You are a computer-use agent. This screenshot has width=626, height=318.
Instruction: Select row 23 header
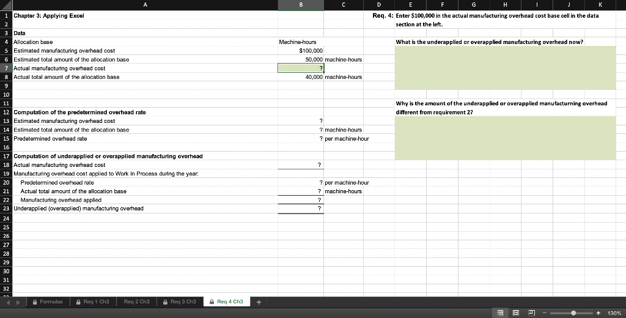pyautogui.click(x=6, y=209)
